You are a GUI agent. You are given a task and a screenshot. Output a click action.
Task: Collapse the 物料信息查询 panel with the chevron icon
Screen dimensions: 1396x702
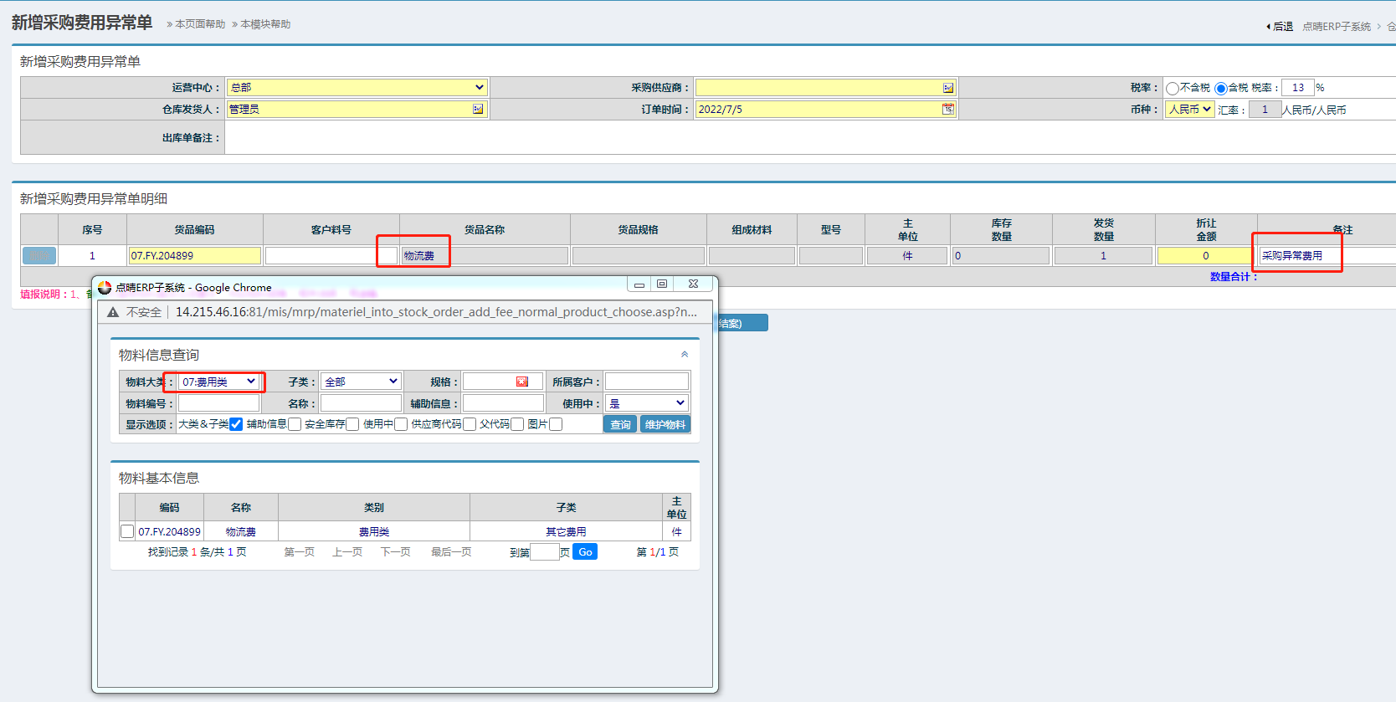tap(685, 355)
